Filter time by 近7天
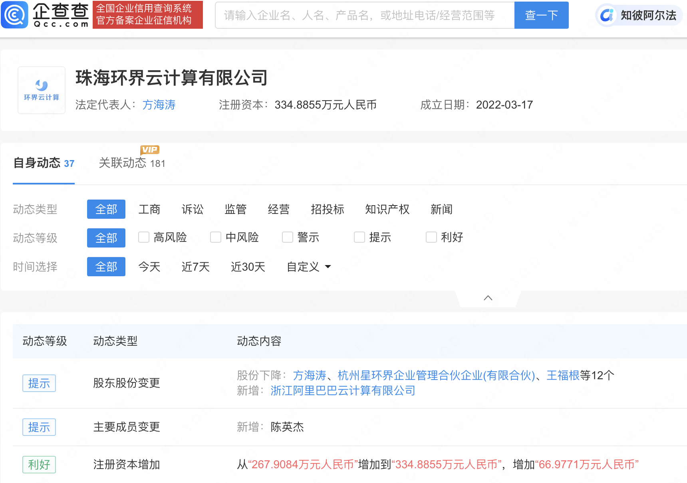687x483 pixels. click(196, 267)
